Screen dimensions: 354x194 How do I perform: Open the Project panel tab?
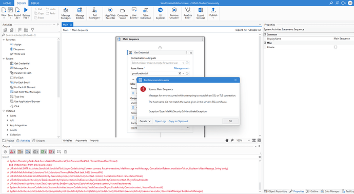tap(8, 141)
